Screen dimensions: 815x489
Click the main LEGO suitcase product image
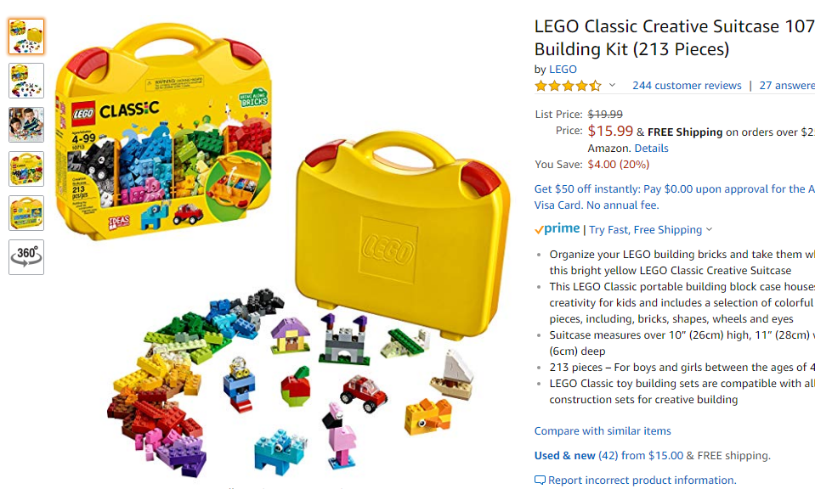point(283,250)
